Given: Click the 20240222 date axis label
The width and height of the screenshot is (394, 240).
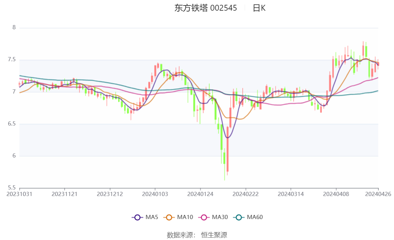Looking at the screenshot, I should tap(245, 194).
